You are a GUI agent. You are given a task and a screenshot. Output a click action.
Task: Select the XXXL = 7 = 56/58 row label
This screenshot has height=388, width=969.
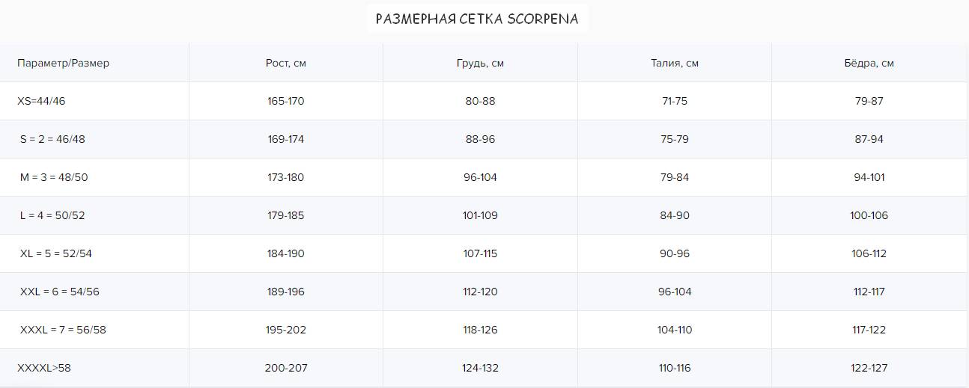click(x=63, y=330)
